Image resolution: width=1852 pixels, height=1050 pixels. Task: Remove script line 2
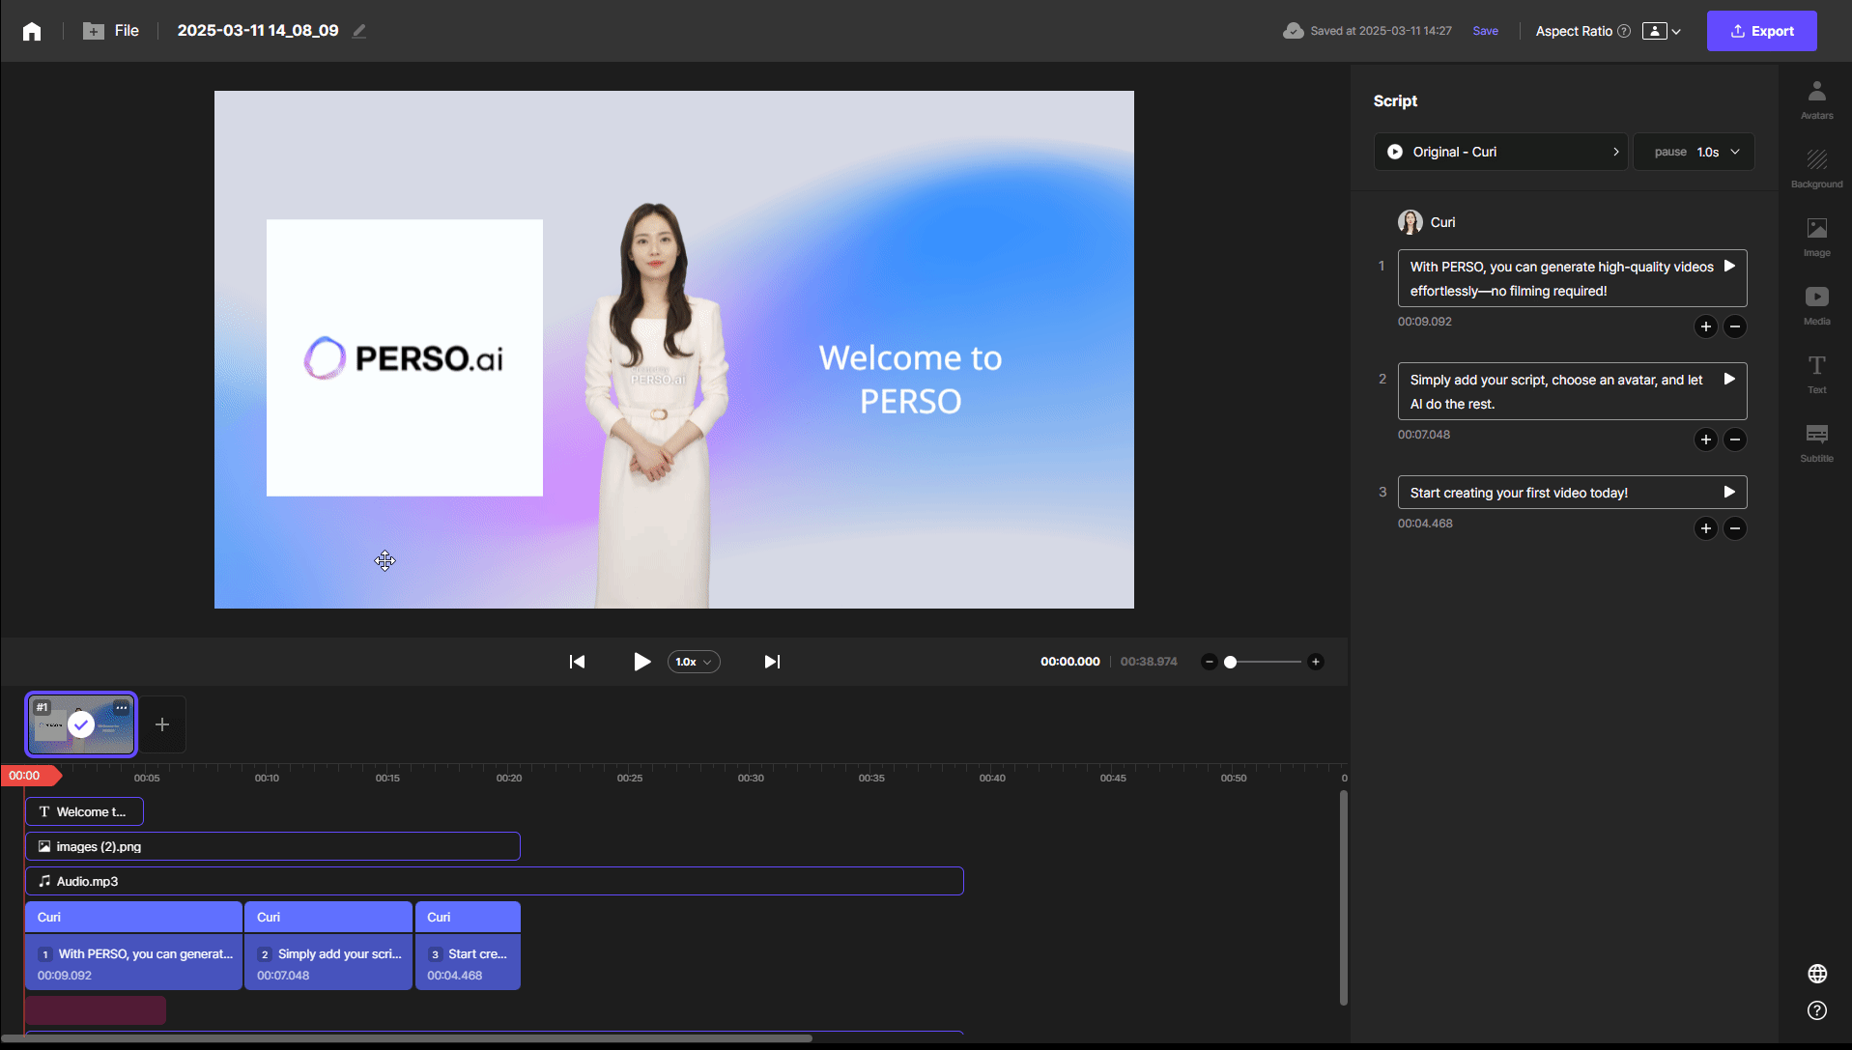pos(1735,440)
